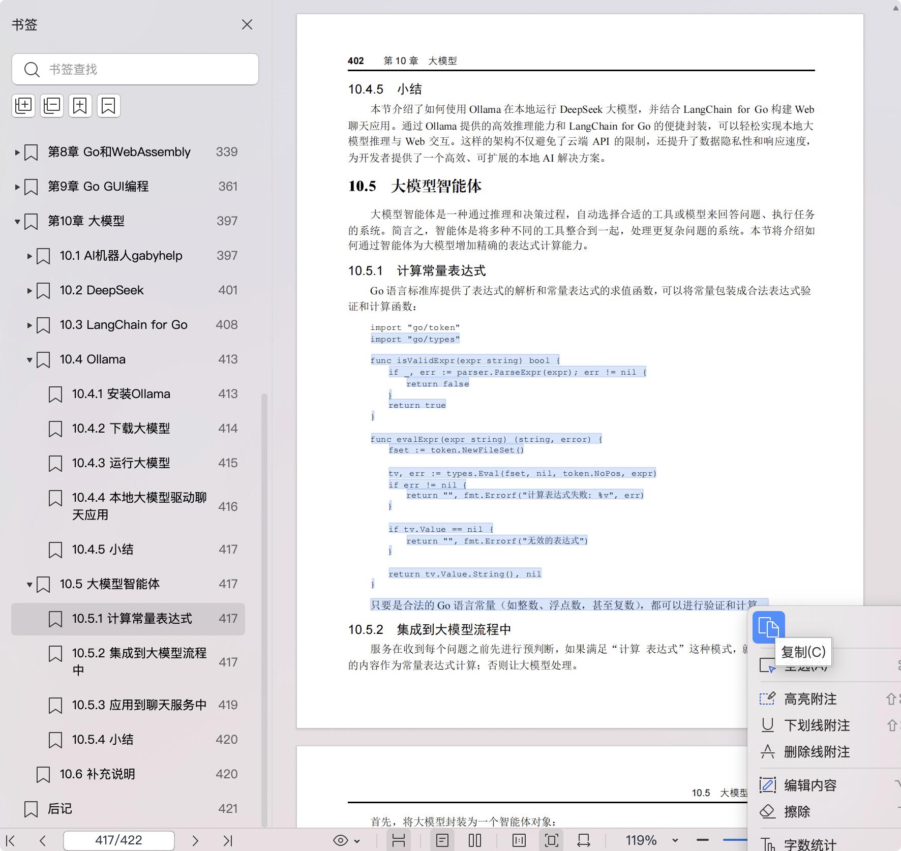The width and height of the screenshot is (901, 851).
Task: Switch to two-page view layout
Action: [x=475, y=840]
